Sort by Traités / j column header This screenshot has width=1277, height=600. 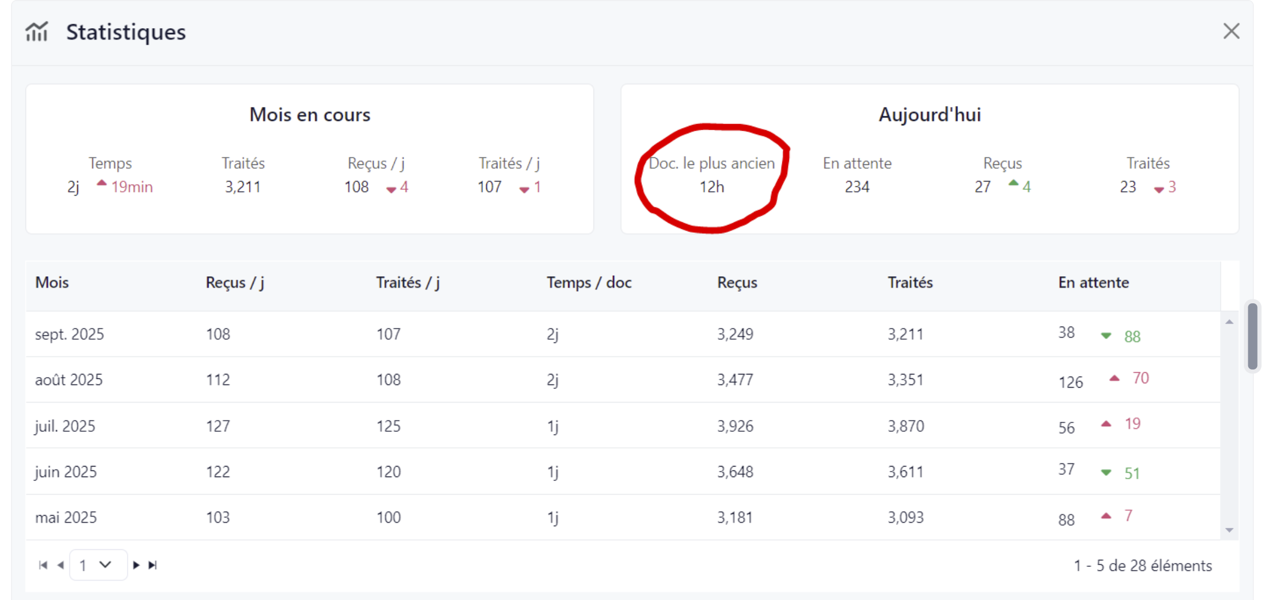pyautogui.click(x=407, y=282)
